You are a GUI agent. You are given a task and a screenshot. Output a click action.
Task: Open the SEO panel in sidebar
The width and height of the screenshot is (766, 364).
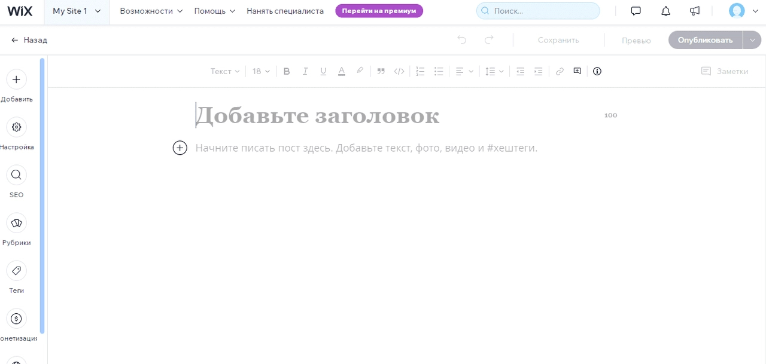coord(16,175)
